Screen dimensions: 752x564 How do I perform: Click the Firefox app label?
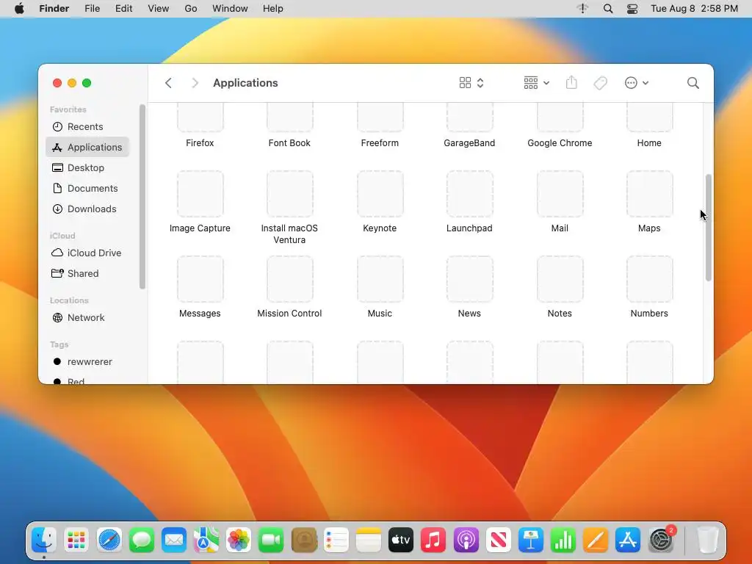pos(200,143)
